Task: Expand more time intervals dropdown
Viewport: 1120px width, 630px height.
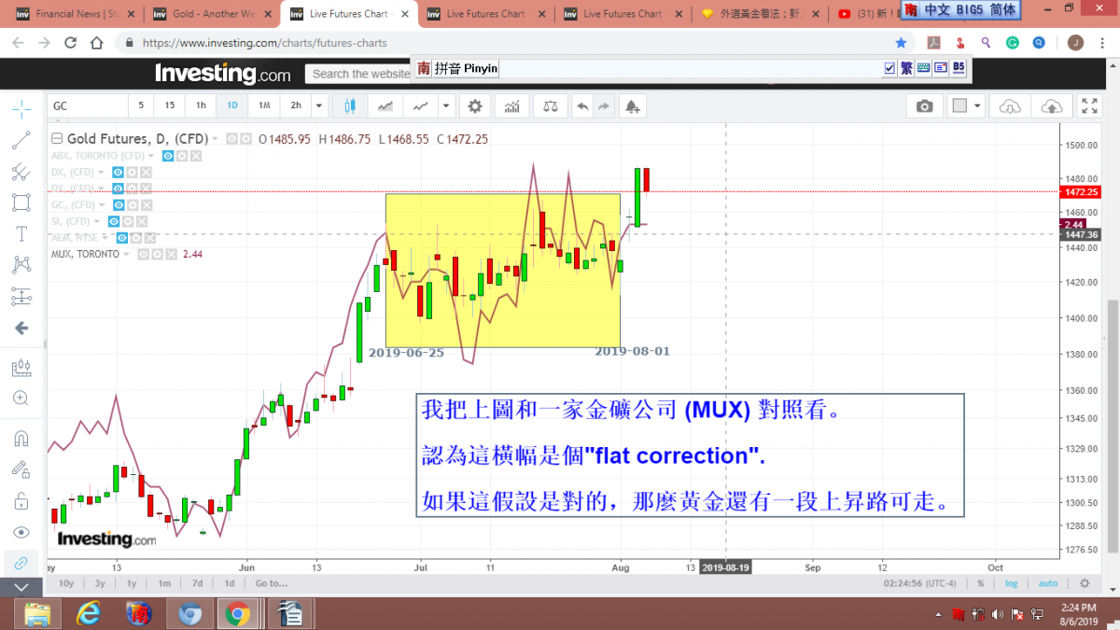Action: [x=319, y=105]
